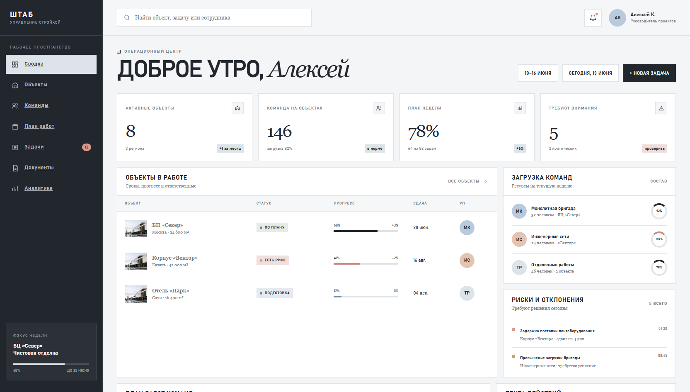Screen dimensions: 690x392
Task: Click the АК user avatar
Action: (617, 18)
